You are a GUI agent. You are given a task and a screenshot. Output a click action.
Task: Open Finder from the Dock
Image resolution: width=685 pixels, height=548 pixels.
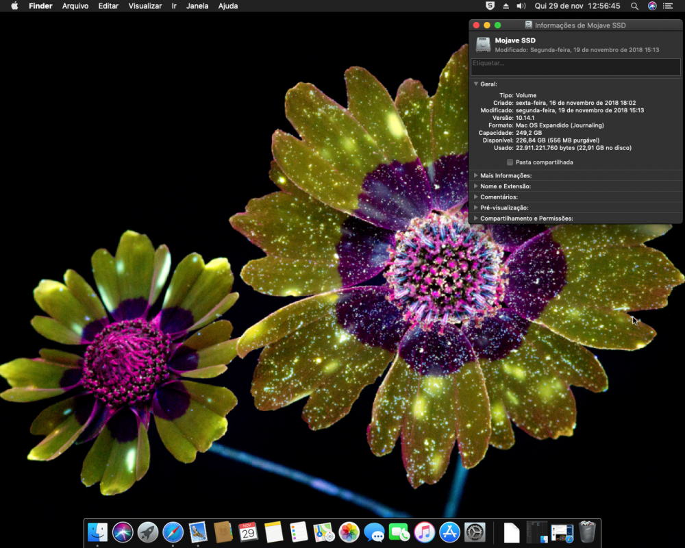(x=97, y=532)
